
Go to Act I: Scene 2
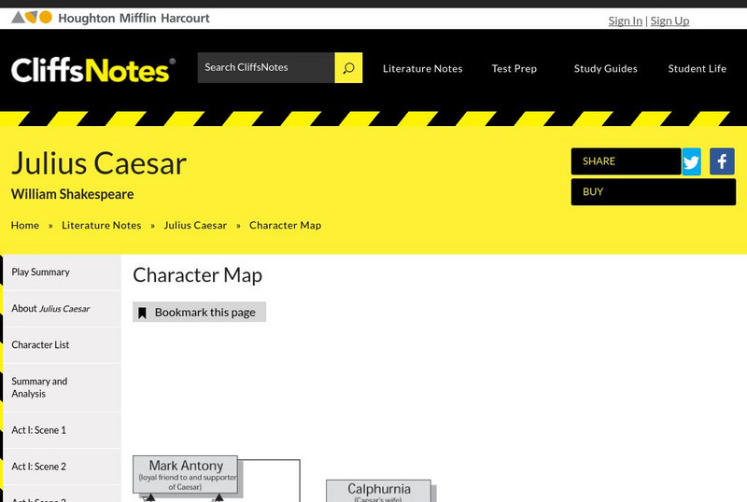pos(62,467)
